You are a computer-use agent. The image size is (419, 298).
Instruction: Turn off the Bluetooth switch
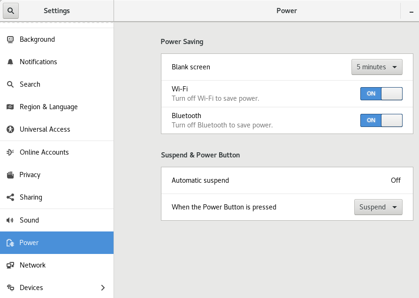point(381,120)
